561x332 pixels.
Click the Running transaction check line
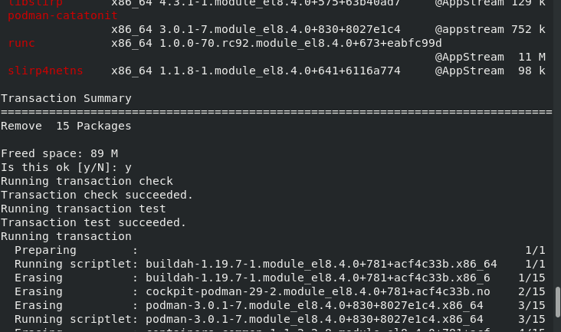[x=87, y=181]
